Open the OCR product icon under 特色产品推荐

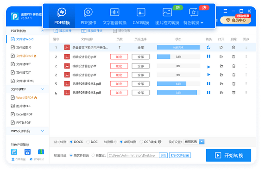pyautogui.click(x=27, y=152)
